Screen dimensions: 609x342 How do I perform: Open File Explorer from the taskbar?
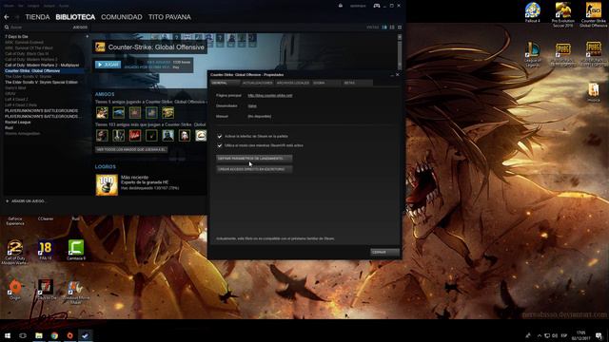[39, 335]
